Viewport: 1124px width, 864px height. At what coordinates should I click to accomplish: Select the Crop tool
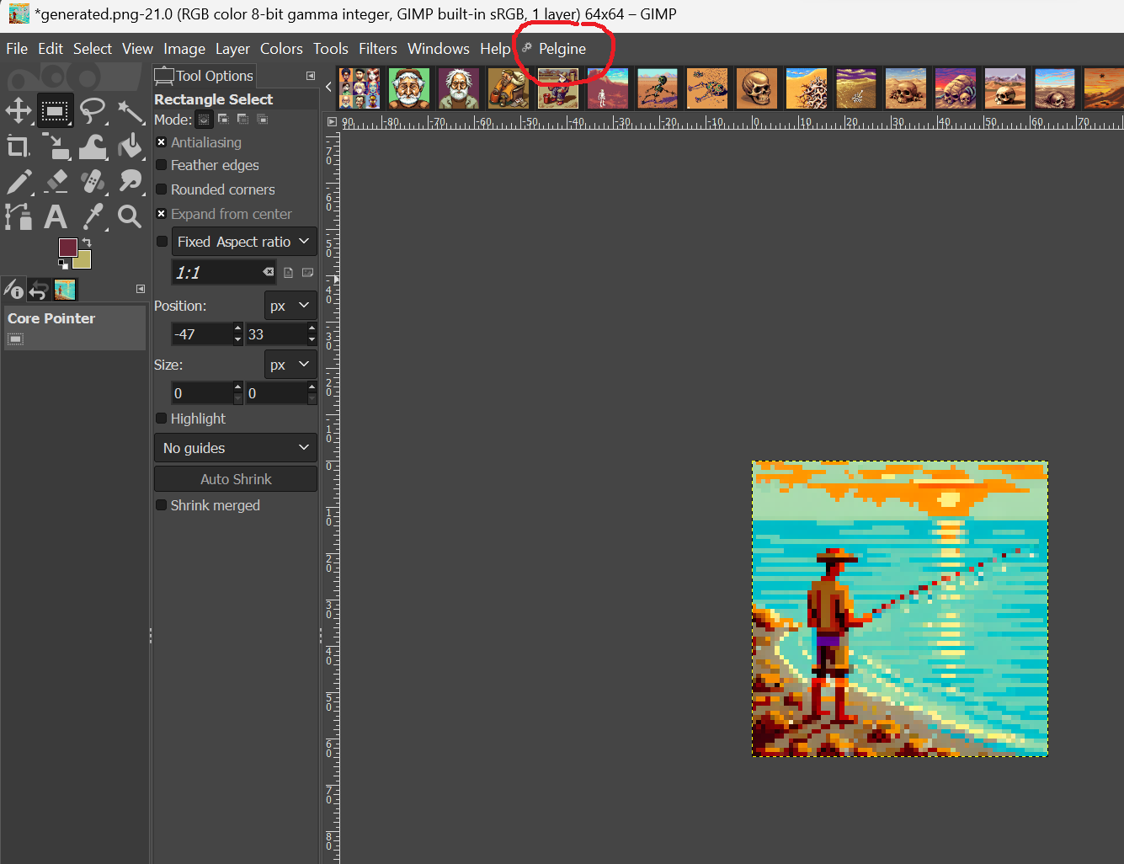(x=19, y=147)
